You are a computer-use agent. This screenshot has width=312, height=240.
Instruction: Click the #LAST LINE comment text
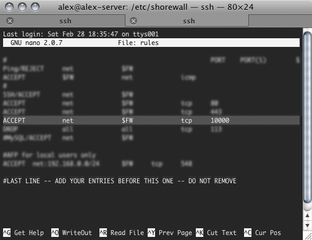tap(120, 181)
